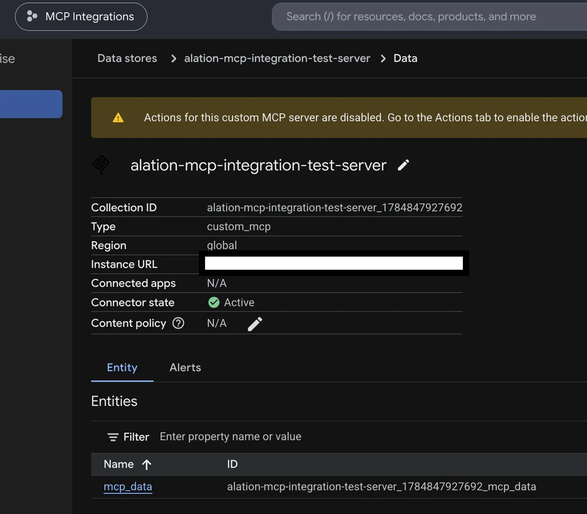Screen dimensions: 587x514
Task: Switch to the Alerts tab
Action: (x=185, y=368)
